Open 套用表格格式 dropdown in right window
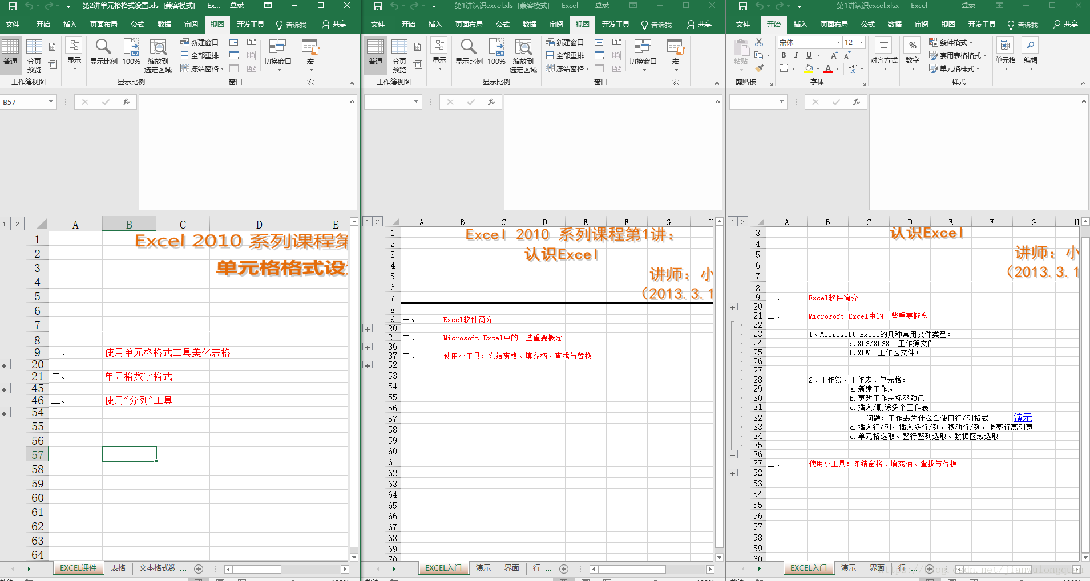Image resolution: width=1090 pixels, height=581 pixels. [958, 55]
